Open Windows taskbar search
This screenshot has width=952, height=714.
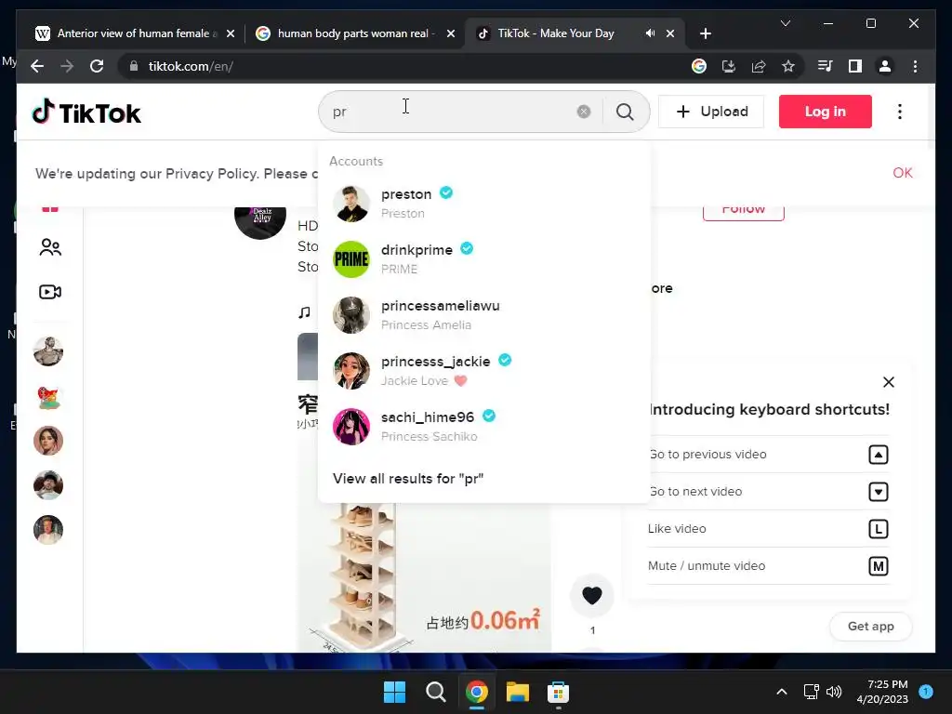(435, 692)
